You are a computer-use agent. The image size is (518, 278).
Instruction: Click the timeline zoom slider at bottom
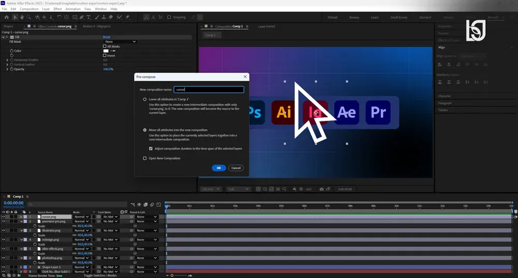coord(172,275)
